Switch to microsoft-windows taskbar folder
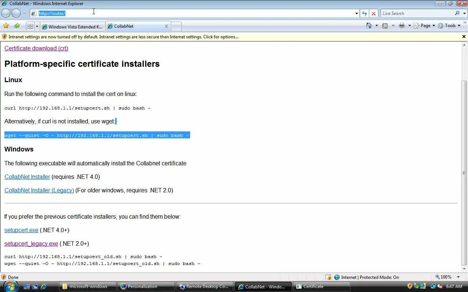 point(88,287)
